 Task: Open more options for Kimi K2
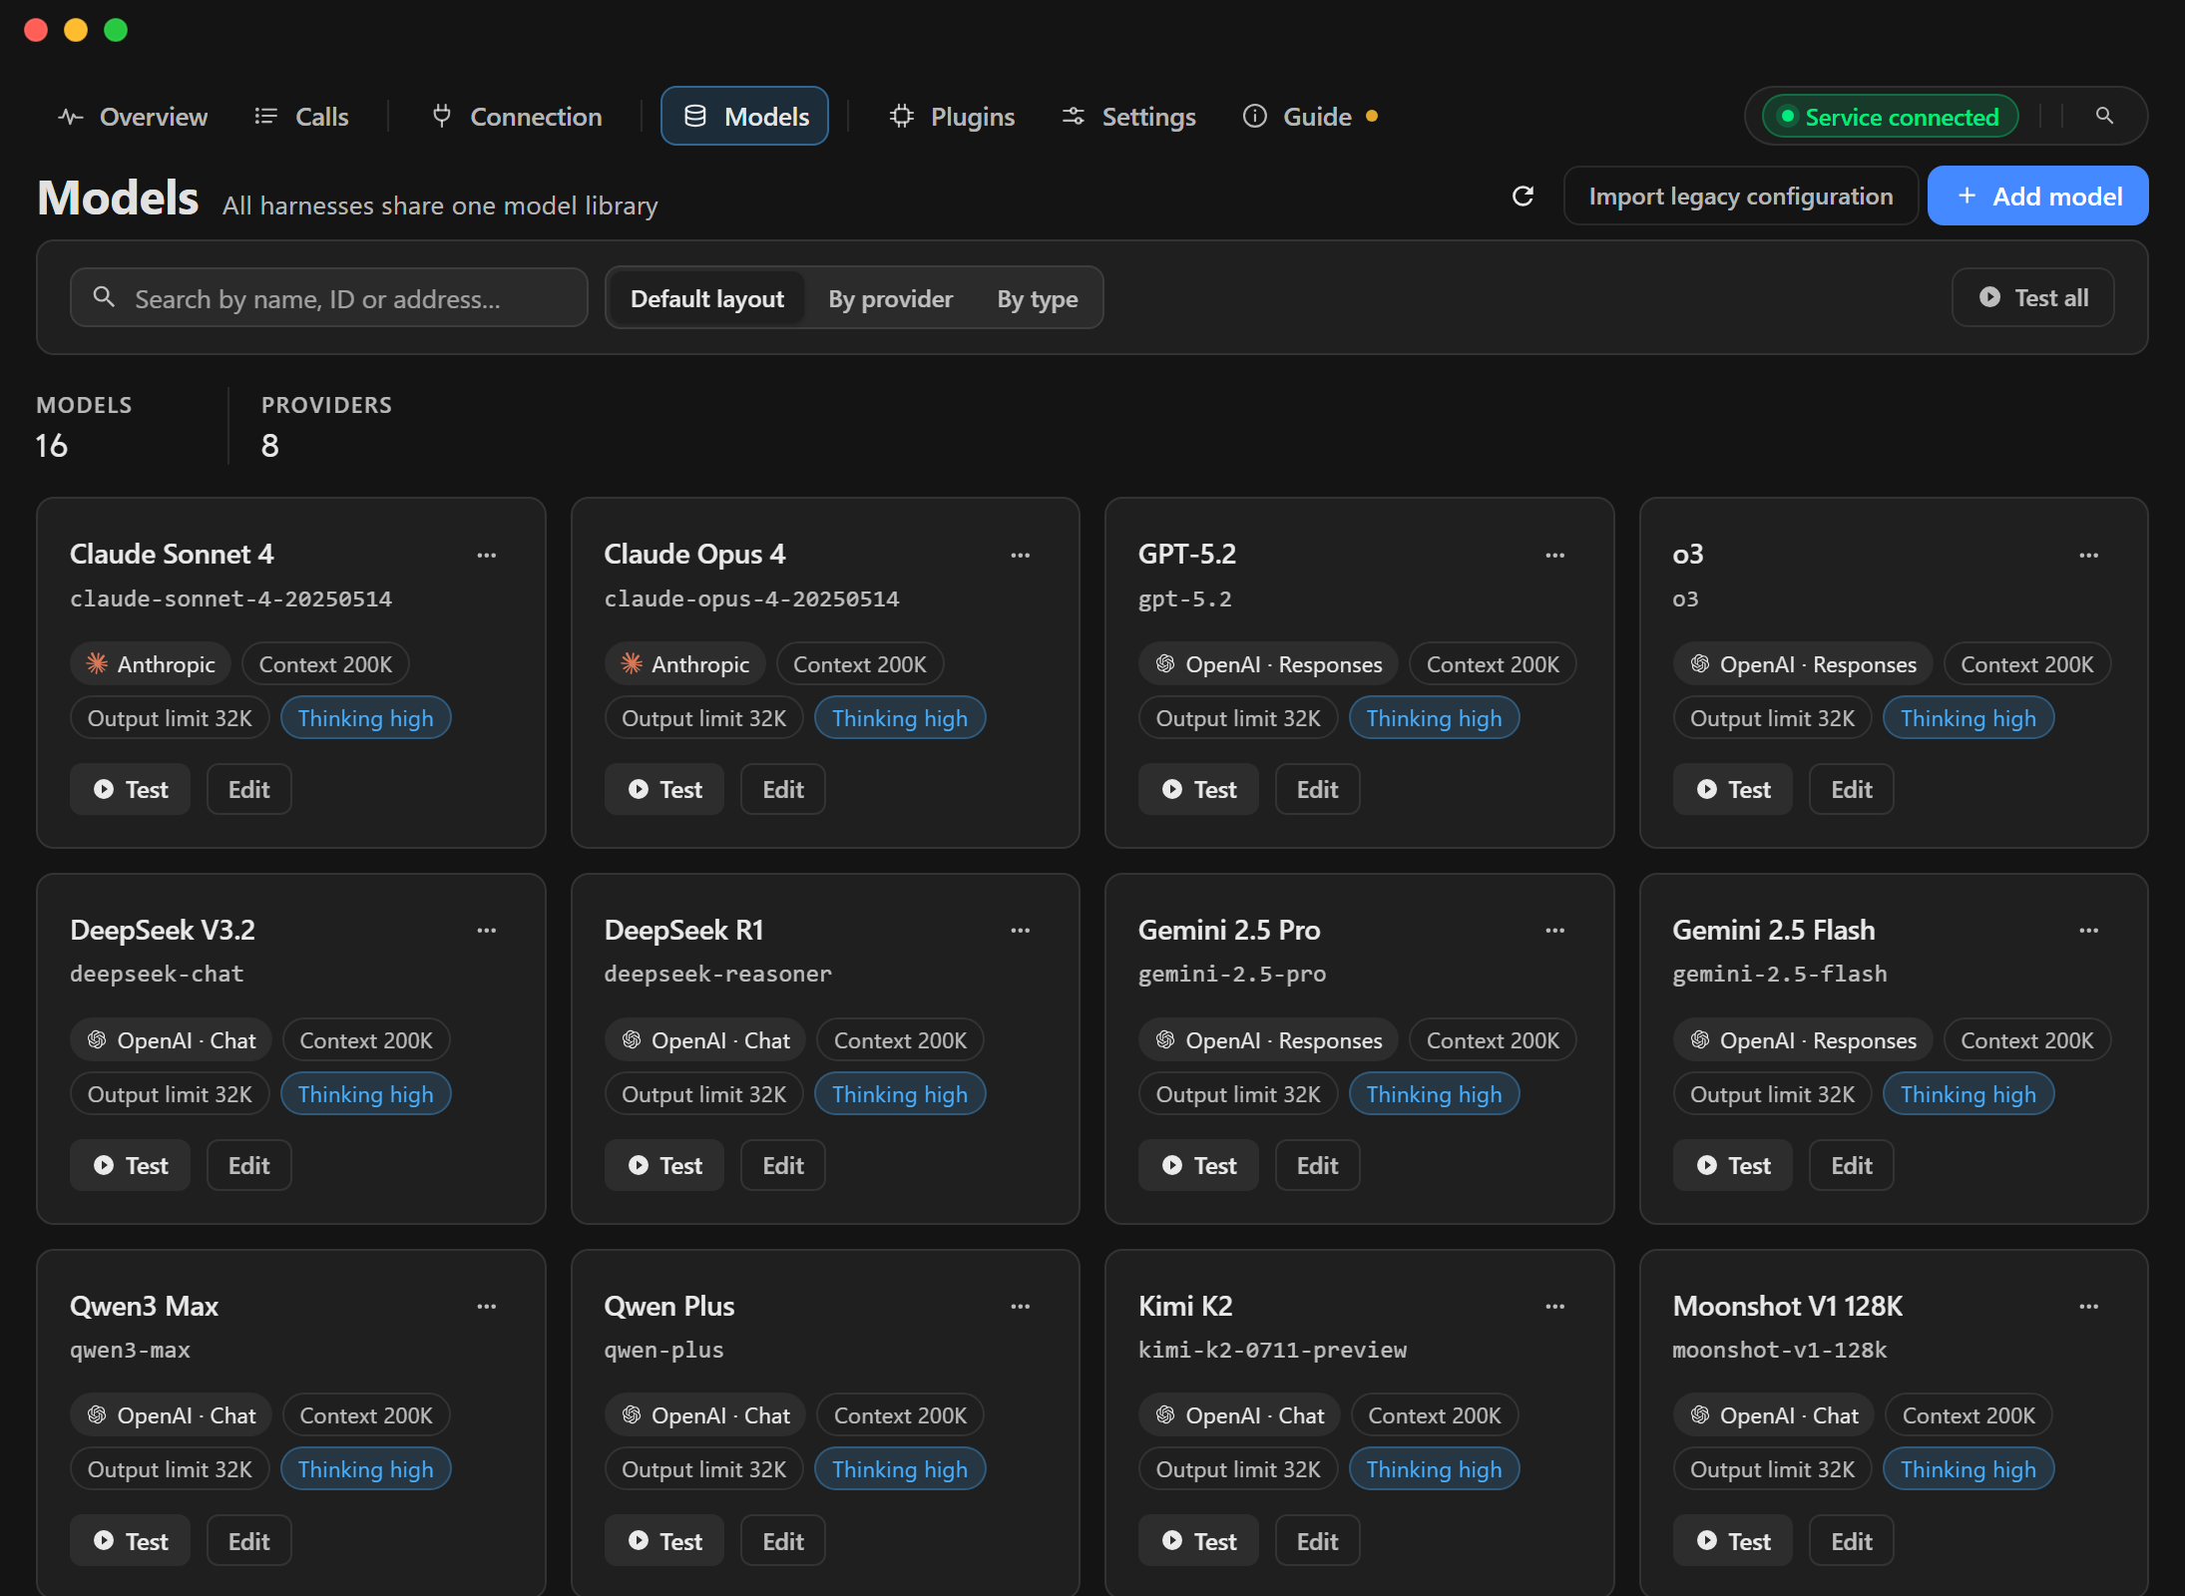(1554, 1306)
